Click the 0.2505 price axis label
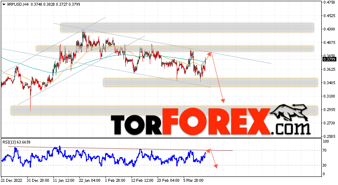The width and height of the screenshot is (338, 185). tap(329, 136)
